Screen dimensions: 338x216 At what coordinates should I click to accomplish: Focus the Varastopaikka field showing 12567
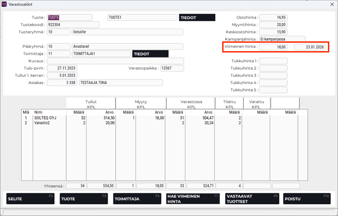172,68
